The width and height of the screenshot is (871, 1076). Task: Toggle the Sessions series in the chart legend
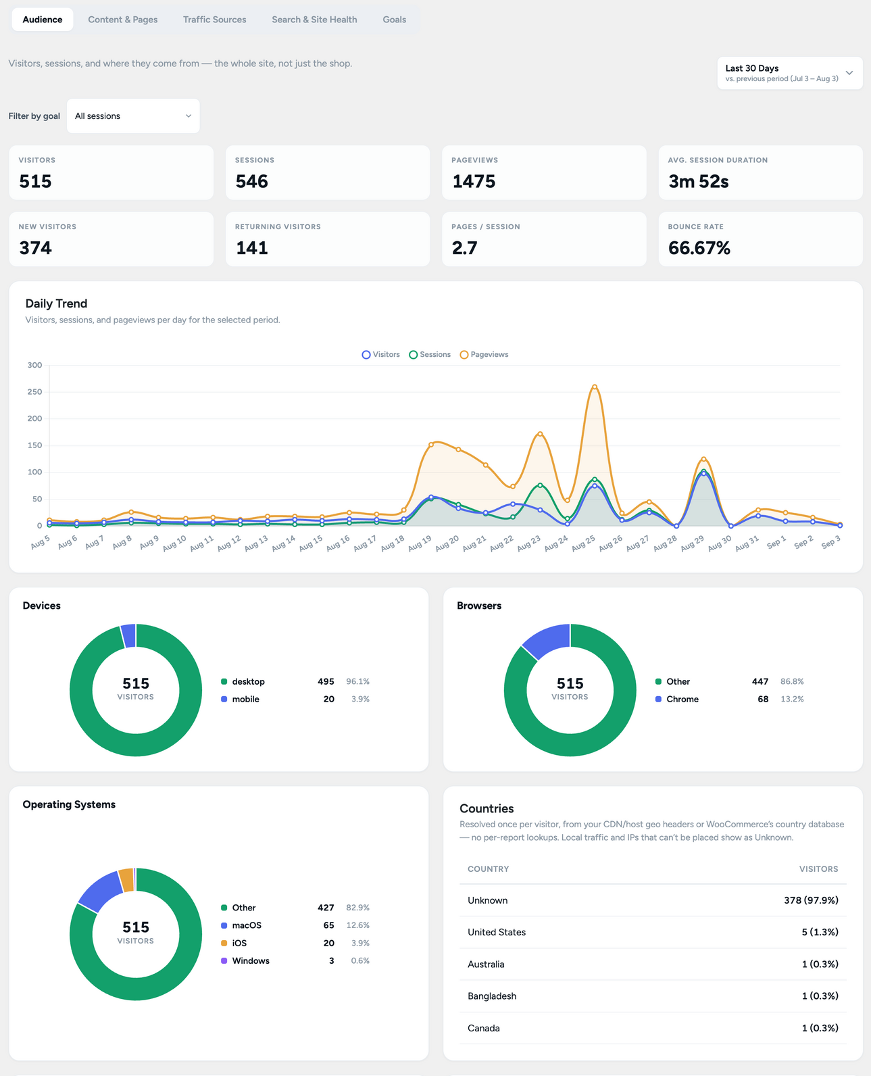[x=430, y=355]
